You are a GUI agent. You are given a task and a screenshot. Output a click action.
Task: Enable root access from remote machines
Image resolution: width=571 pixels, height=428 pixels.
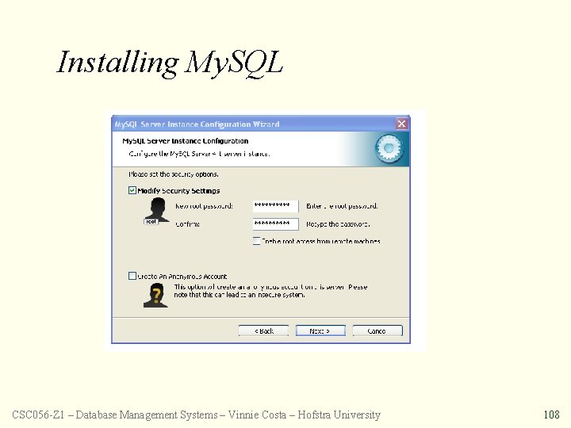(256, 241)
